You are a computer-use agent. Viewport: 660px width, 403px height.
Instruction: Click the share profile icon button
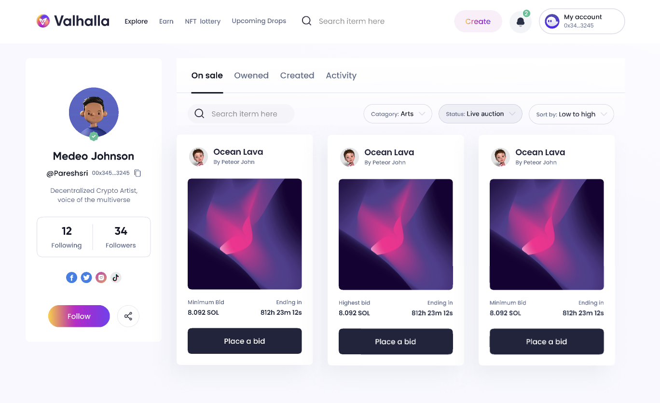[128, 316]
